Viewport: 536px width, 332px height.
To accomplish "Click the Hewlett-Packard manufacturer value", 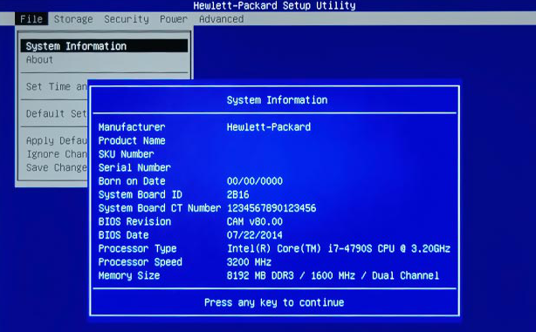I will tap(269, 127).
